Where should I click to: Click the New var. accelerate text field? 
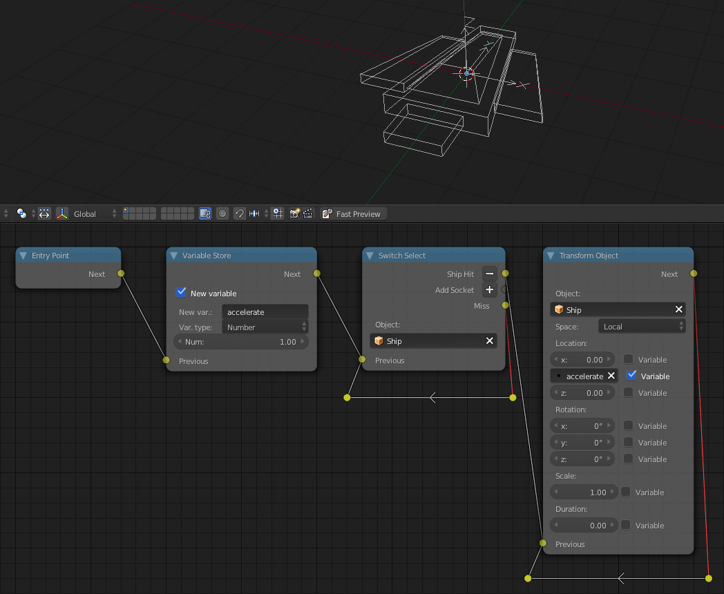click(x=265, y=312)
